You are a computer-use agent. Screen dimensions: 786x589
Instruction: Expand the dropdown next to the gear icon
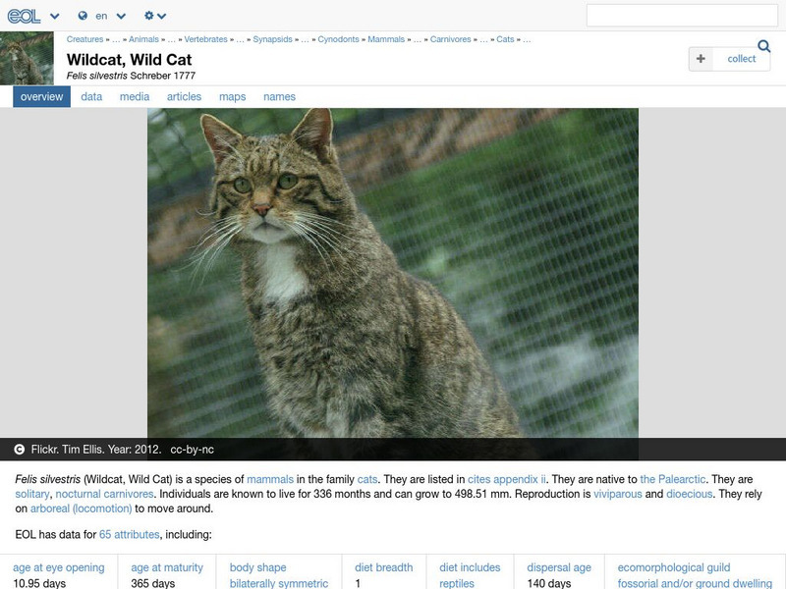pos(161,16)
